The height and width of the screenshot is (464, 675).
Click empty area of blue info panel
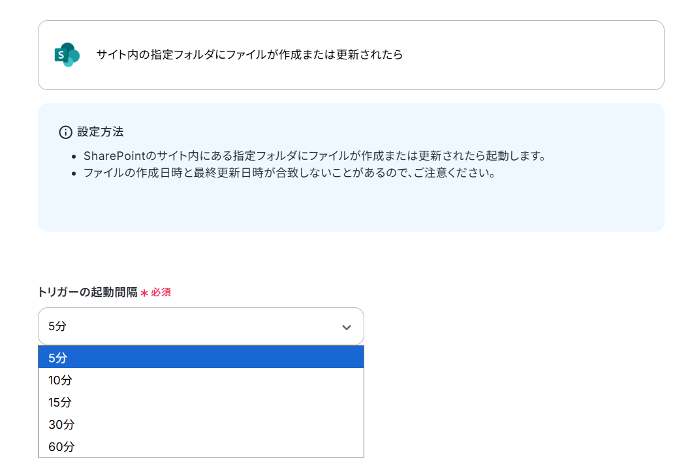[x=351, y=207]
